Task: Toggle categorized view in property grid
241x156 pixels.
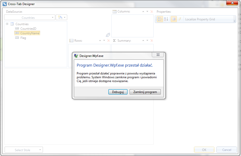Action: [x=160, y=19]
